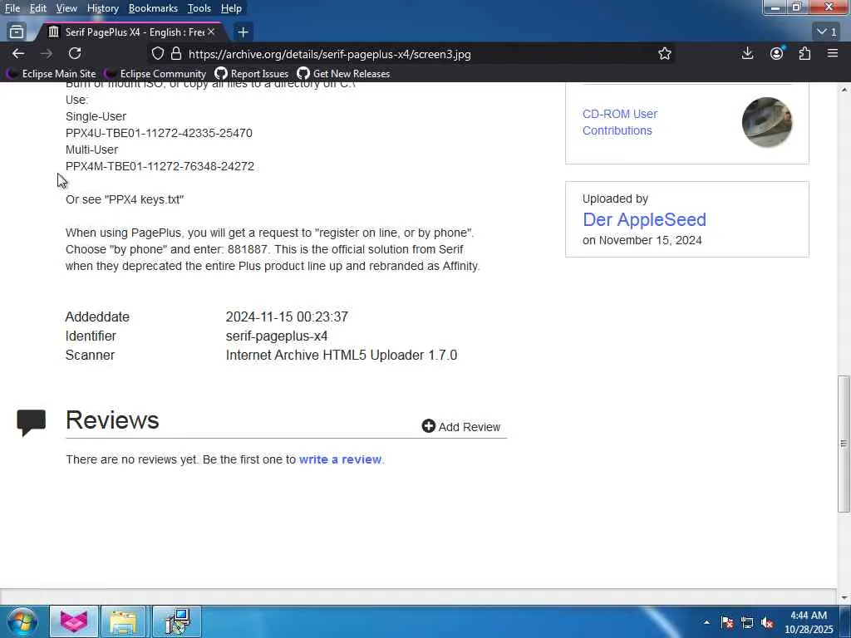Open the Edit menu
Image resolution: width=851 pixels, height=638 pixels.
tap(37, 8)
